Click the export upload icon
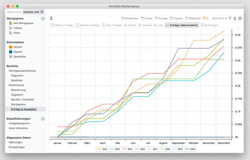The image size is (250, 160). coord(235,18)
